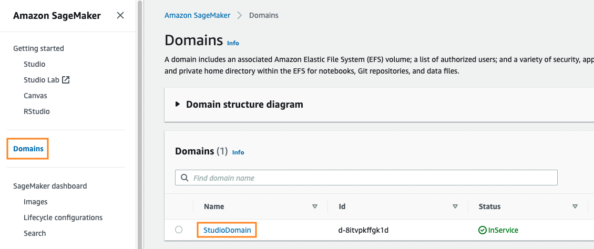Viewport: 594px width, 249px height.
Task: Open Canvas in the sidebar
Action: pyautogui.click(x=35, y=96)
